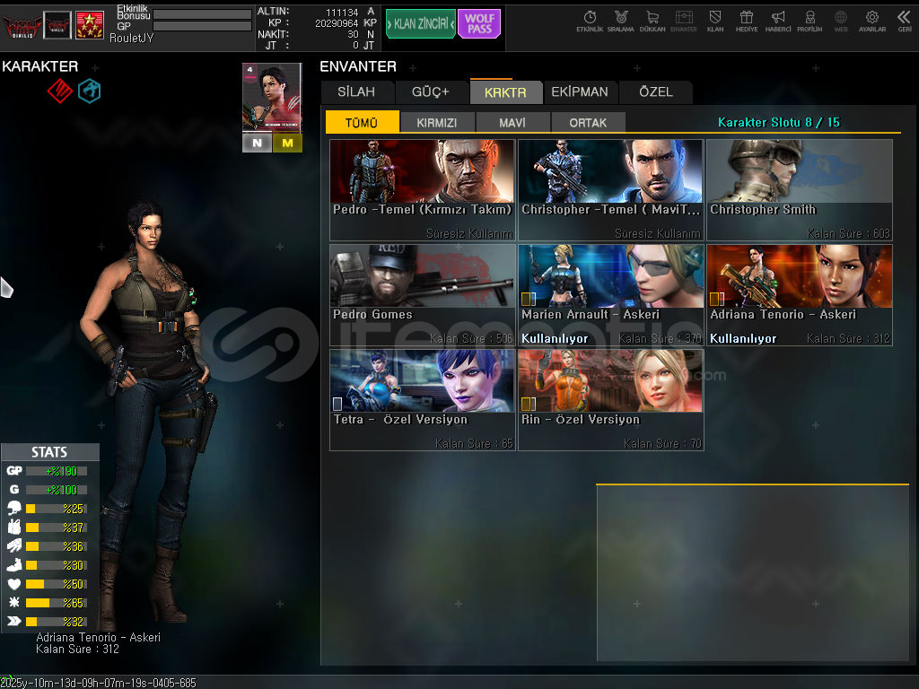The width and height of the screenshot is (919, 689).
Task: Click the STATS panel header
Action: tap(50, 452)
